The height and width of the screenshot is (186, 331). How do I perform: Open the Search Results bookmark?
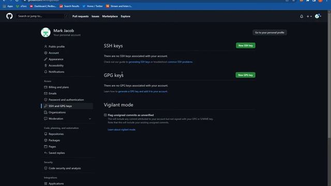pos(69,6)
